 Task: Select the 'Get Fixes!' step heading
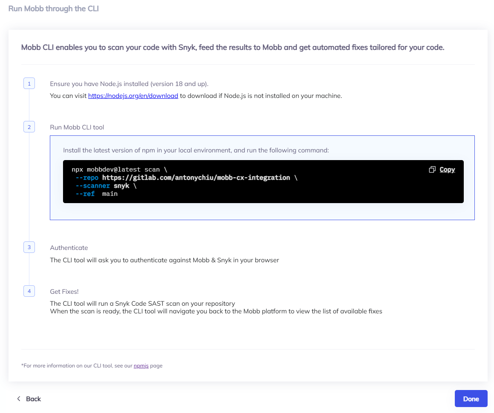[x=64, y=292]
